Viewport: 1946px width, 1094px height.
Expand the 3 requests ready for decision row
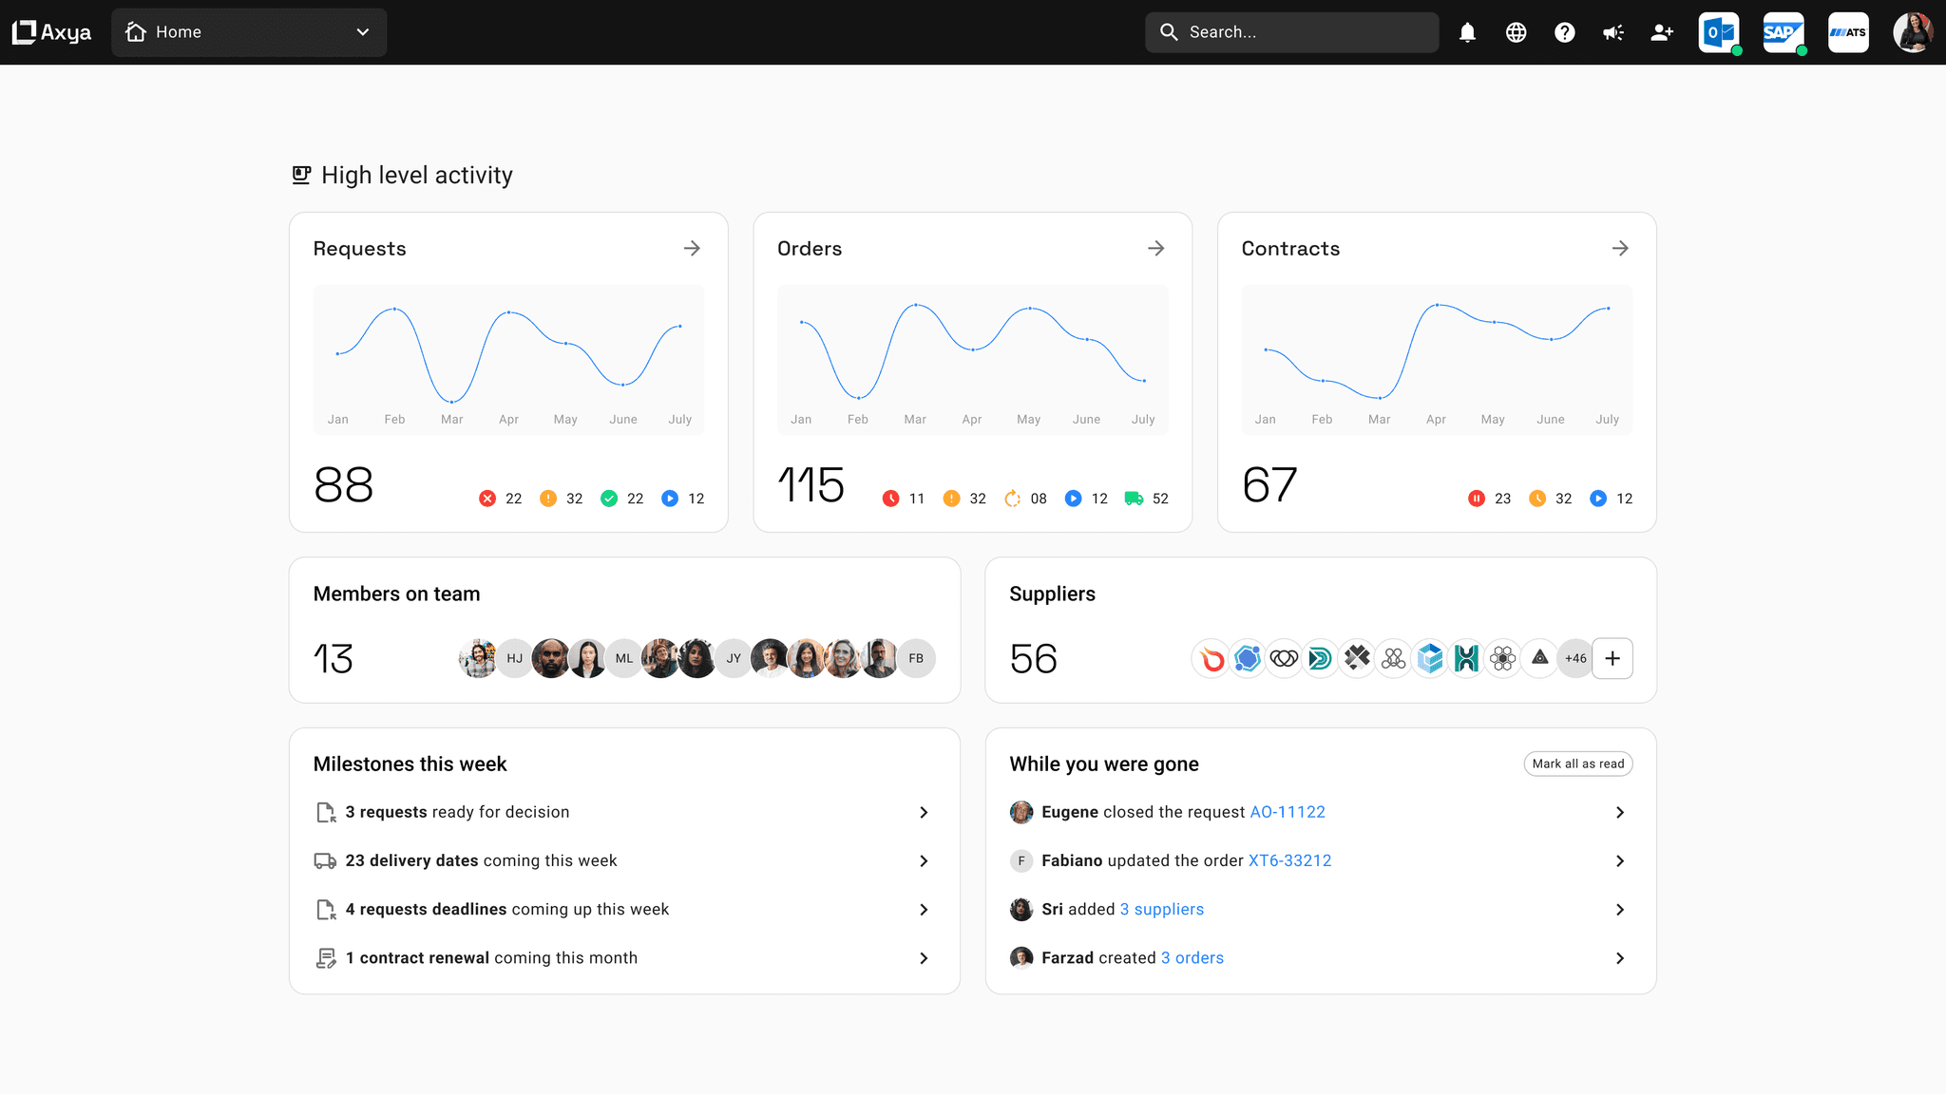pyautogui.click(x=923, y=812)
